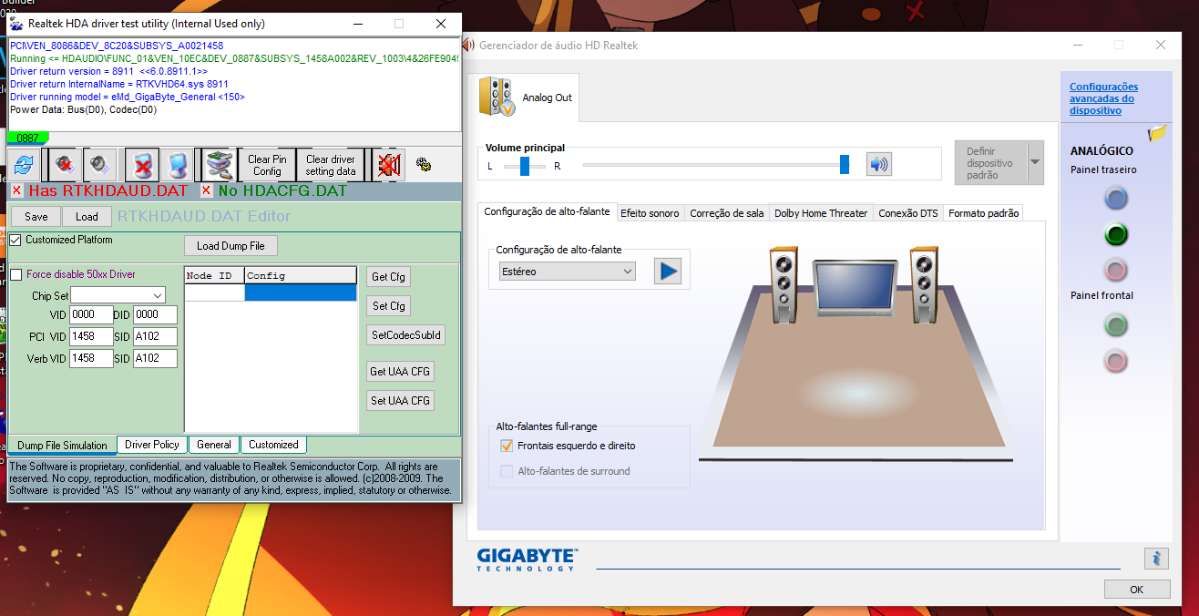Click the Realtek audio manager title icon
1199x616 pixels.
[467, 45]
